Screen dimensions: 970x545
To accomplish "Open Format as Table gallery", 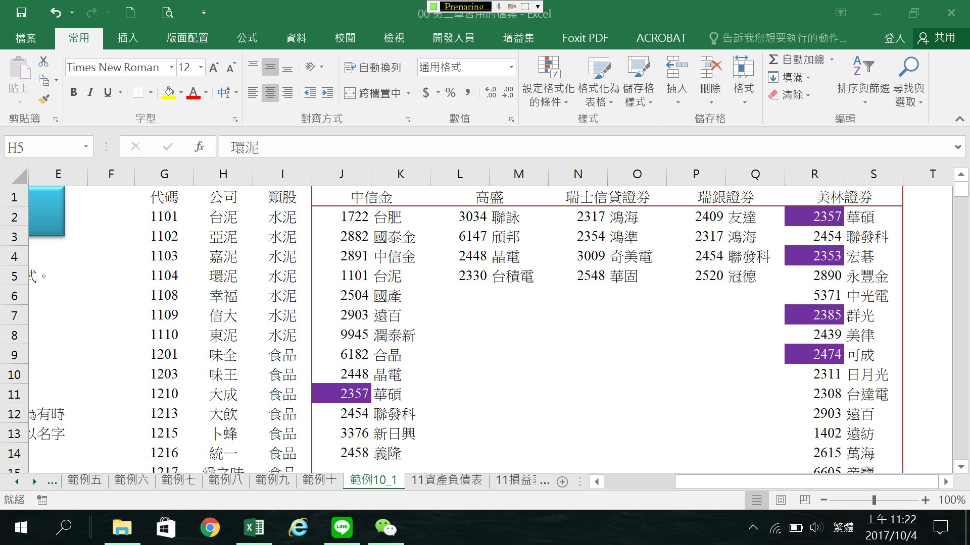I will 599,81.
